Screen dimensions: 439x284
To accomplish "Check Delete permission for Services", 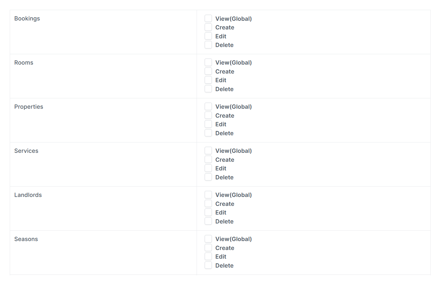I will point(208,177).
